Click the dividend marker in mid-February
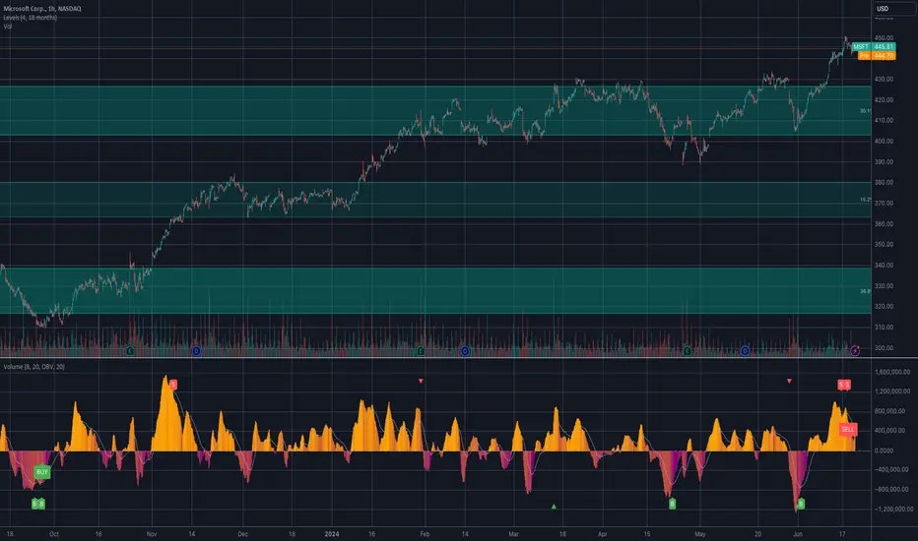918x541 pixels. [x=465, y=351]
